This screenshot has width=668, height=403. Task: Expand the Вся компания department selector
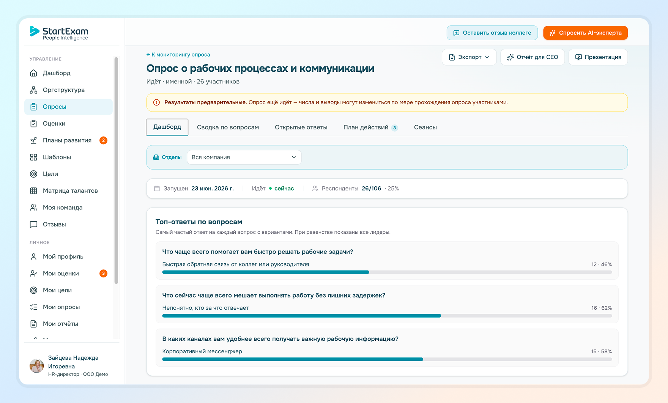244,157
